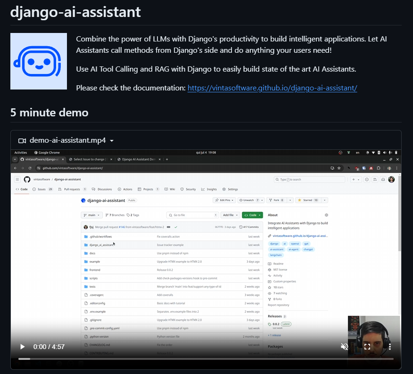Screen dimensions: 413x374
Task: Open the django_ai_assistant folder
Action: [x=101, y=245]
